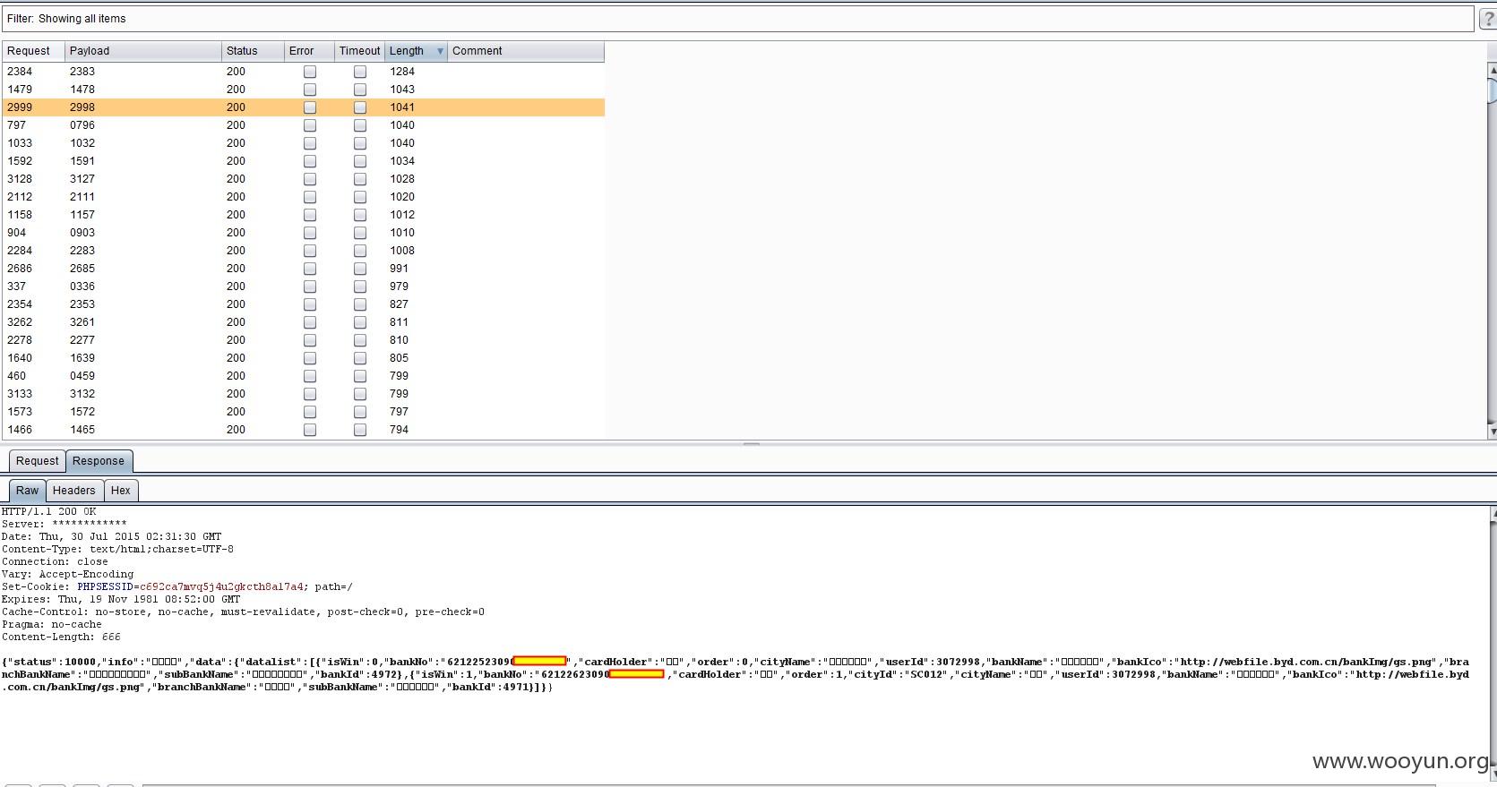Toggle Error checkbox for request 2384
The width and height of the screenshot is (1497, 787).
coord(310,72)
